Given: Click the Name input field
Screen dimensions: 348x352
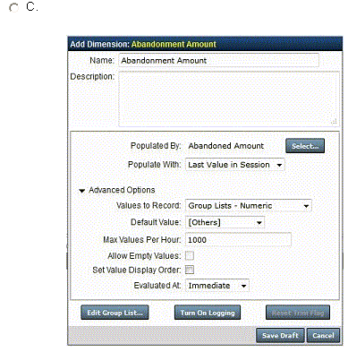Looking at the screenshot, I should [x=218, y=60].
